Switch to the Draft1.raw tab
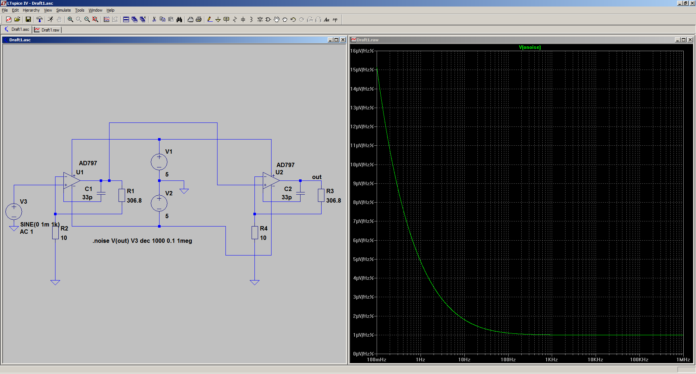696x374 pixels. click(47, 30)
